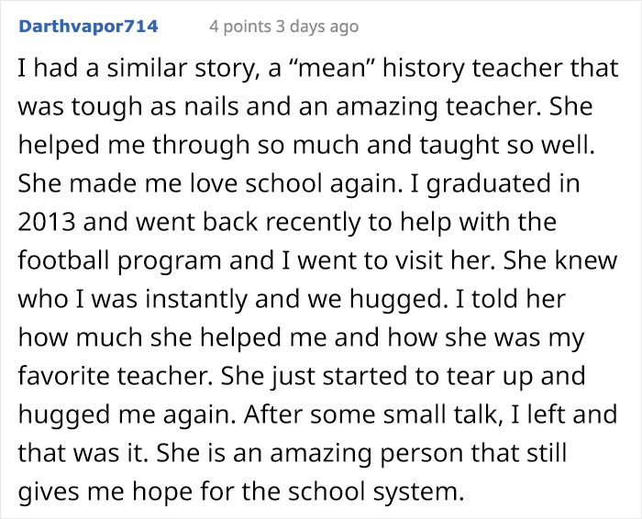The height and width of the screenshot is (519, 642).
Task: Click the words "went back recently"
Action: pos(249,222)
